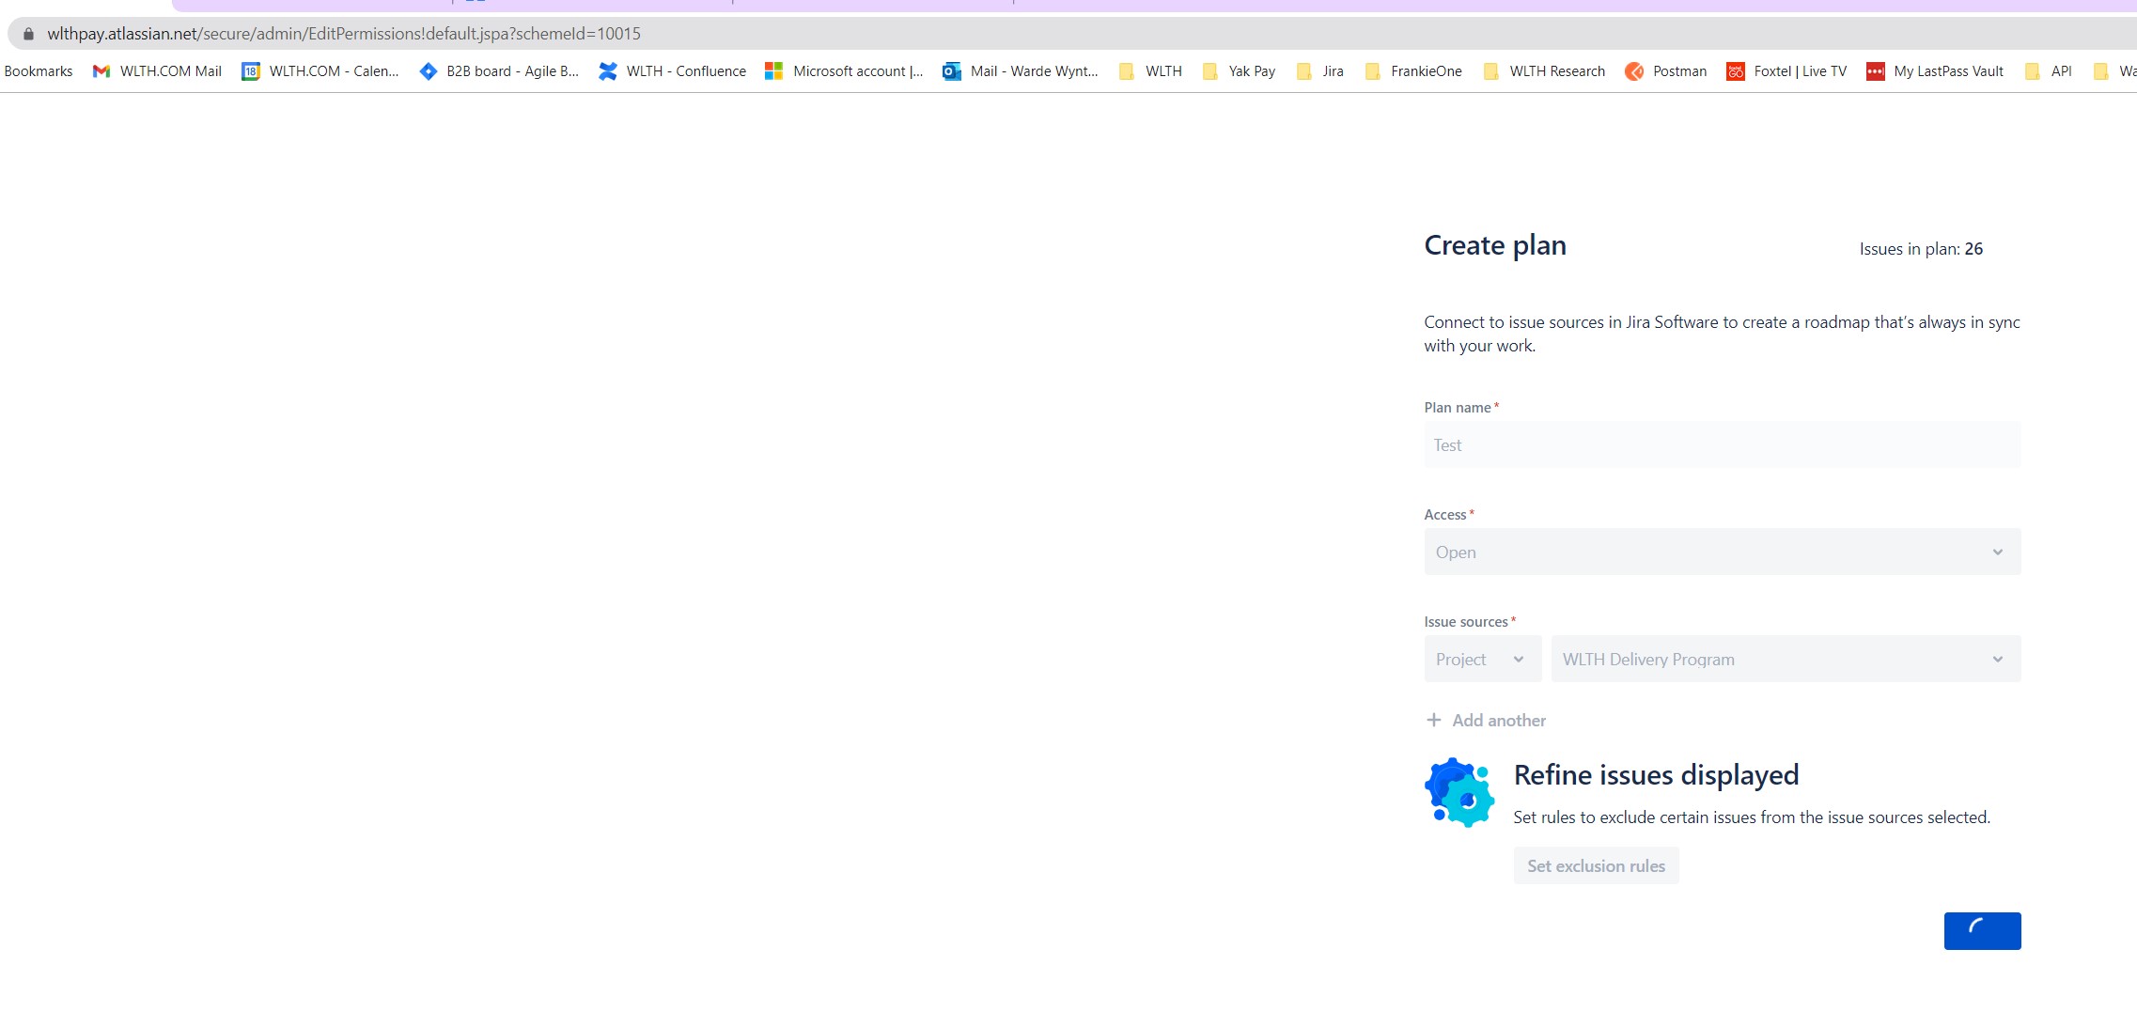Open the WLTH.COM Calendar bookmark
This screenshot has height=1027, width=2137.
[x=320, y=71]
